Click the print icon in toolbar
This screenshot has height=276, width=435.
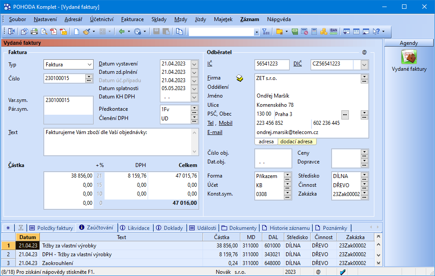click(x=34, y=32)
